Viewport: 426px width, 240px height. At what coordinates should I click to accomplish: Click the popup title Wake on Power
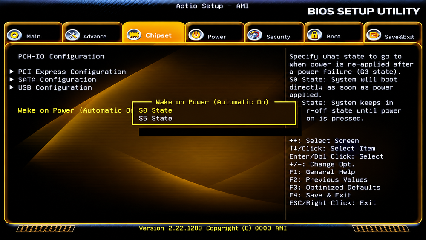point(212,102)
